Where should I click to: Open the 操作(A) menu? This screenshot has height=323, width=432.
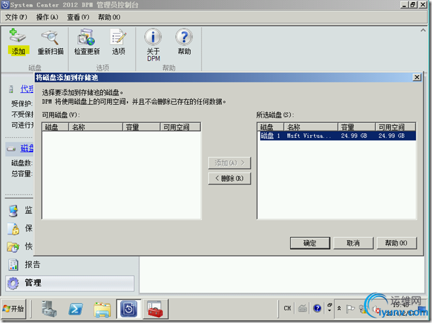(47, 17)
